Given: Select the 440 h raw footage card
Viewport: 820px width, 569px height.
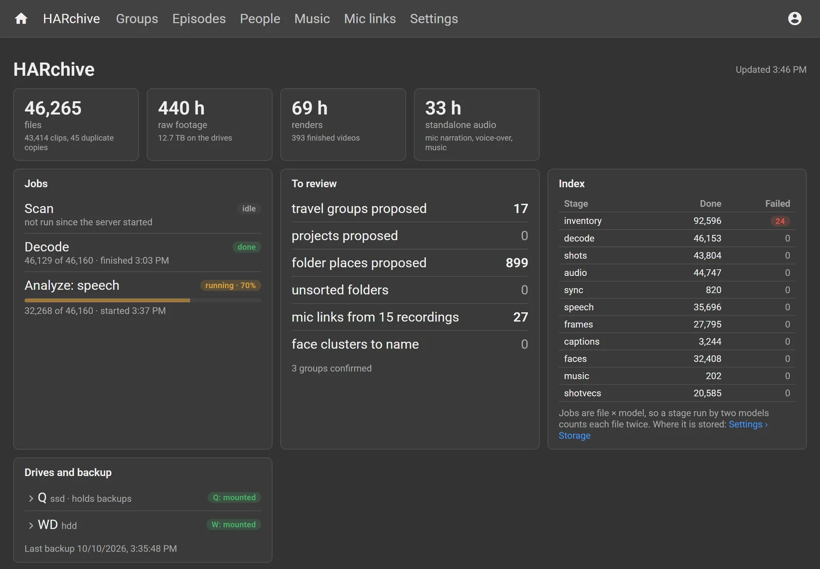Looking at the screenshot, I should pos(210,125).
